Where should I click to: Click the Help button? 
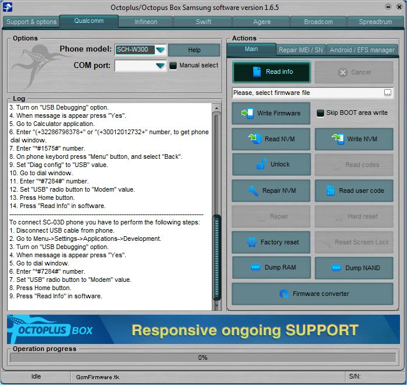click(194, 50)
